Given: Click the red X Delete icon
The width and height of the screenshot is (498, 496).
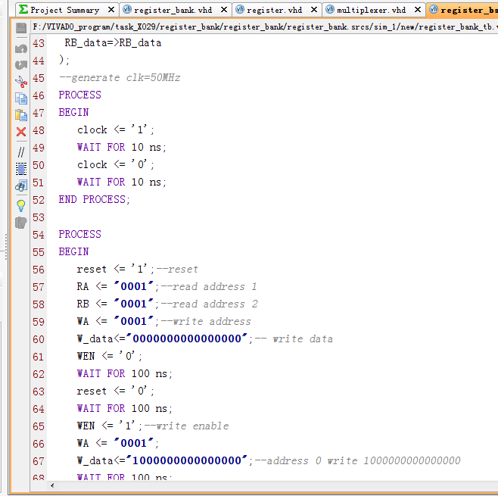Looking at the screenshot, I should click(x=21, y=132).
